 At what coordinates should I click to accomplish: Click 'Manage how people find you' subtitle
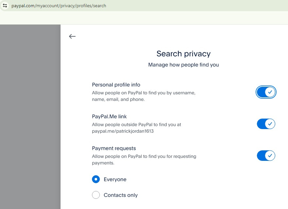coord(184,65)
